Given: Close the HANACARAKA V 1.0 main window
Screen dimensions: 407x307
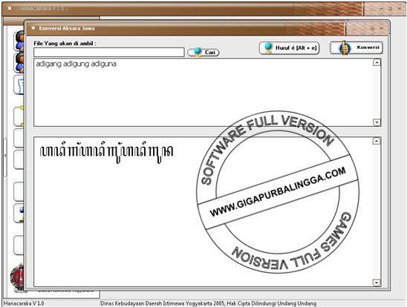Looking at the screenshot, I should 400,9.
